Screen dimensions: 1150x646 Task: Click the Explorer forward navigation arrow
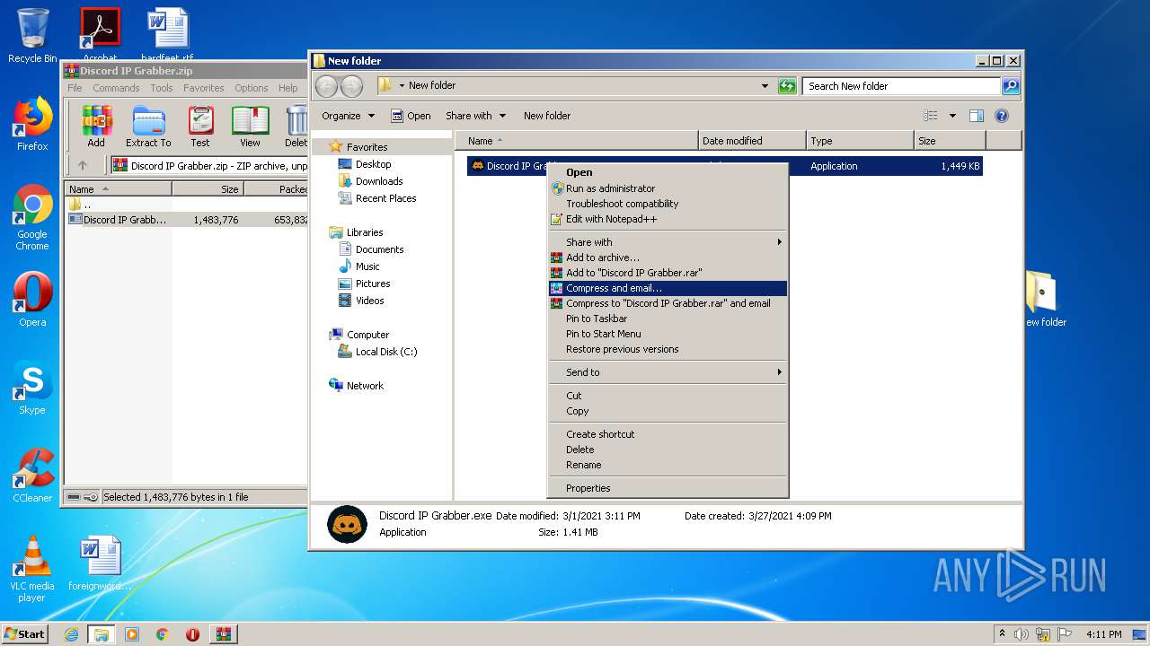(351, 86)
